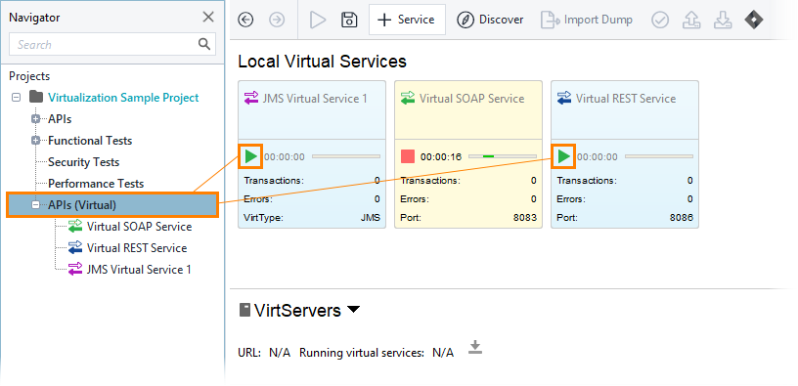The height and width of the screenshot is (386, 798).
Task: Click blue REST arrows icon in tree
Action: (75, 247)
